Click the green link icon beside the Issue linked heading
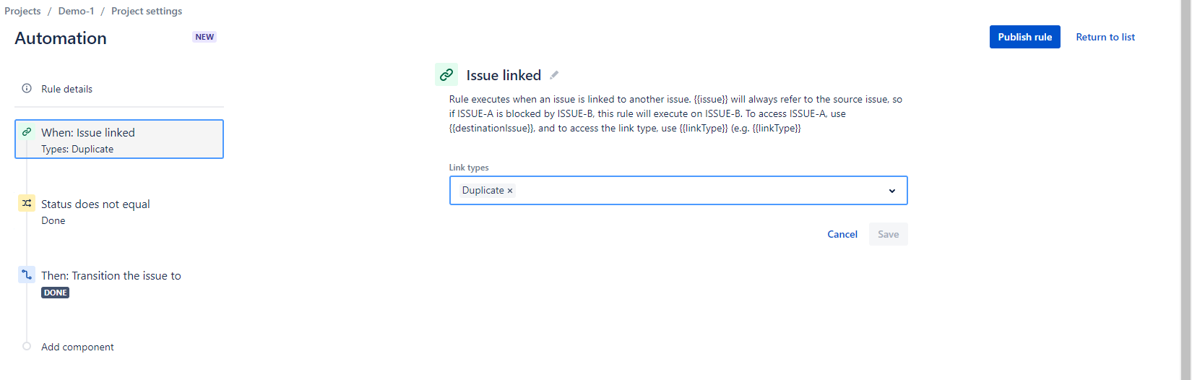This screenshot has width=1192, height=380. pos(446,74)
